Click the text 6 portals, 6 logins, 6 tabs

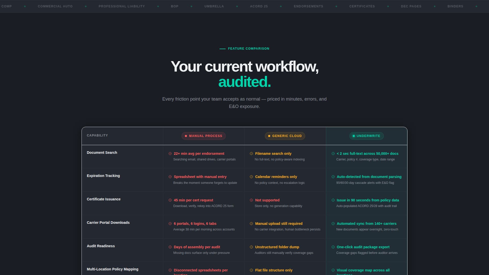(195, 224)
